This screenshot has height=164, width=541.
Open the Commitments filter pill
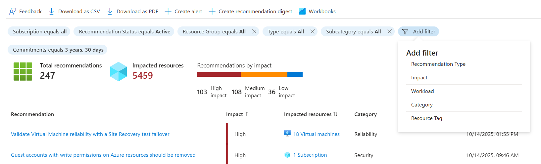tap(58, 50)
